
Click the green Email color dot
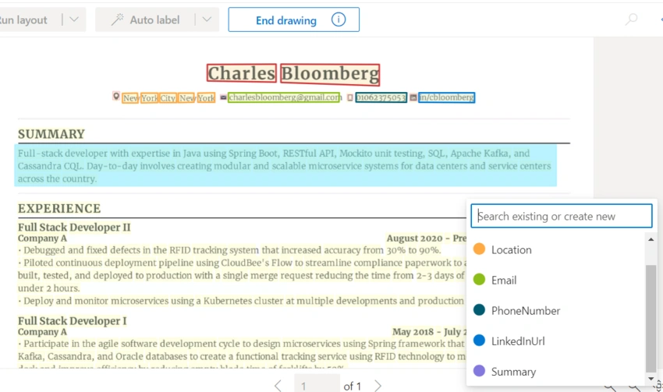click(x=479, y=279)
